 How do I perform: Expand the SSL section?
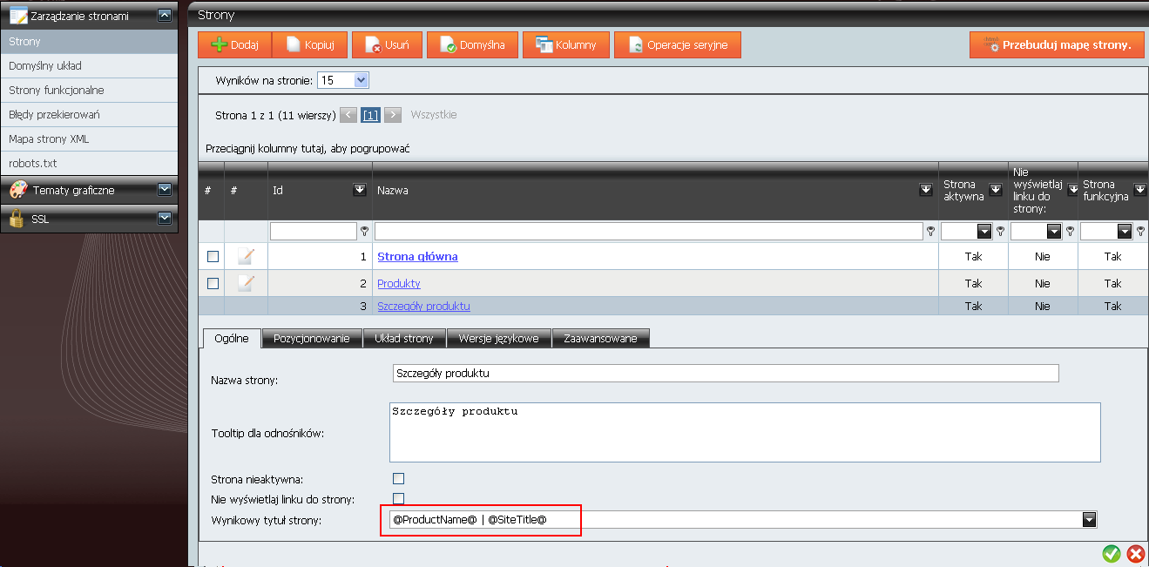[x=165, y=218]
